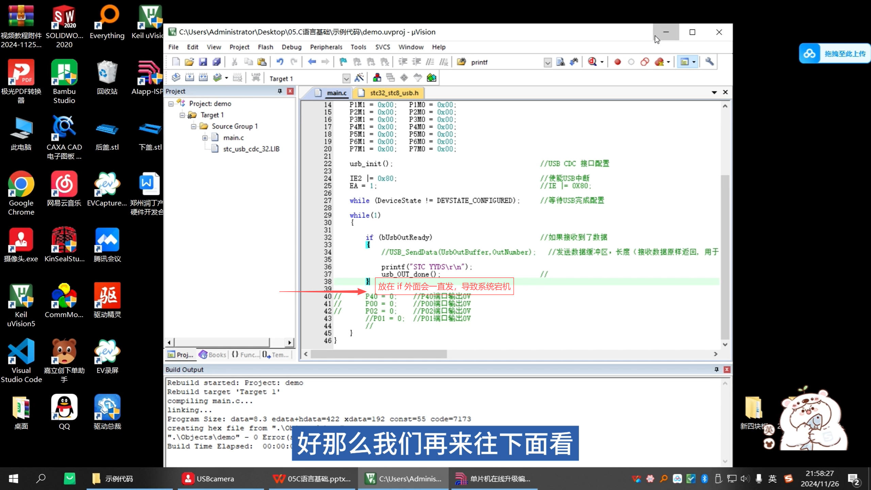This screenshot has height=490, width=871.
Task: Undo the last edit
Action: tap(280, 62)
